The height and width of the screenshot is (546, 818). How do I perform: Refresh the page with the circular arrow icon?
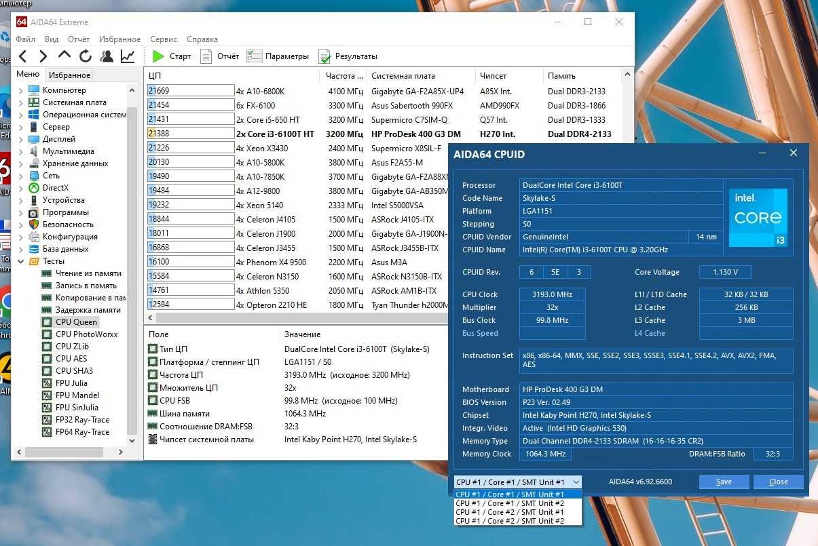(x=86, y=56)
